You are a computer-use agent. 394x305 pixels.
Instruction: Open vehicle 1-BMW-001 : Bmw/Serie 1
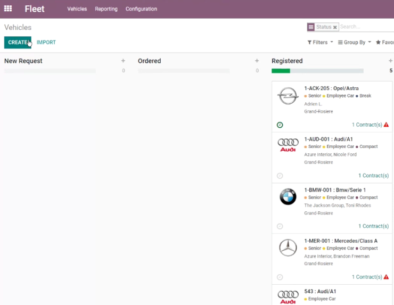[335, 190]
